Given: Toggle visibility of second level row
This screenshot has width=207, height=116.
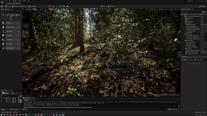Looking at the screenshot, I should coord(1,100).
